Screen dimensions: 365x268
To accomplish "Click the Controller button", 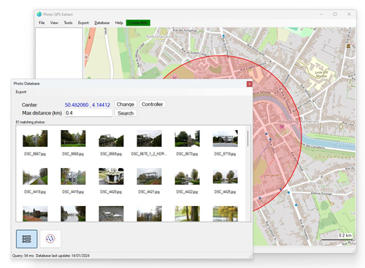I will click(x=153, y=104).
